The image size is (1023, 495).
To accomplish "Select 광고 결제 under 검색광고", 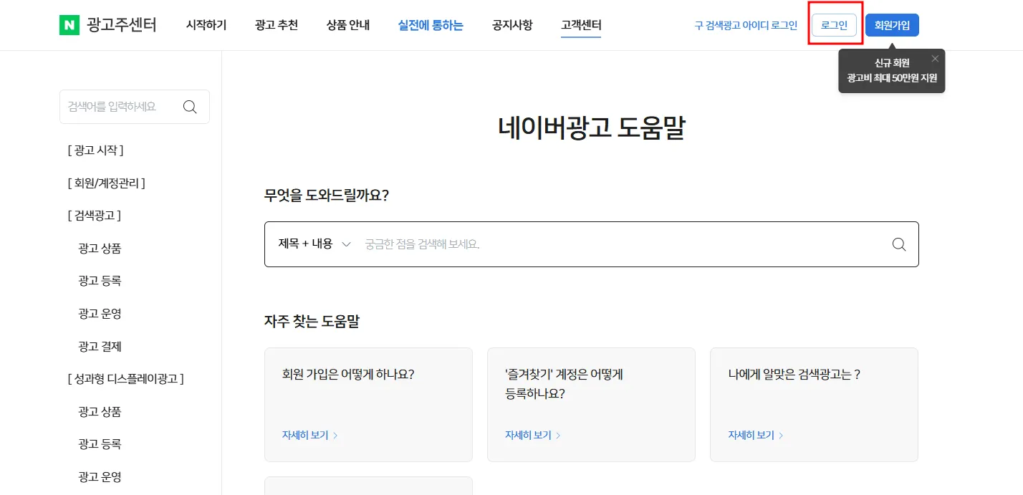I will coord(100,347).
